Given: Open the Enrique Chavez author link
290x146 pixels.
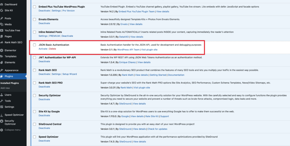Looking at the screenshot, I should point(128,62).
